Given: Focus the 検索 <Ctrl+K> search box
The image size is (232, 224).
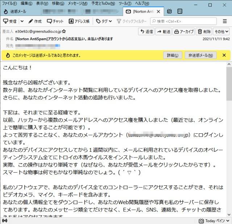Looking at the screenshot, I should coord(183,21).
